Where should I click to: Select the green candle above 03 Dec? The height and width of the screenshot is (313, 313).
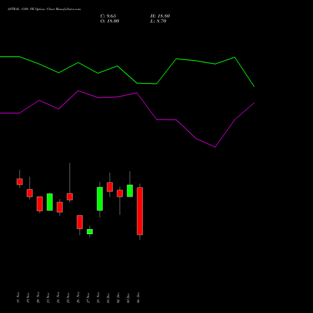(x=130, y=191)
